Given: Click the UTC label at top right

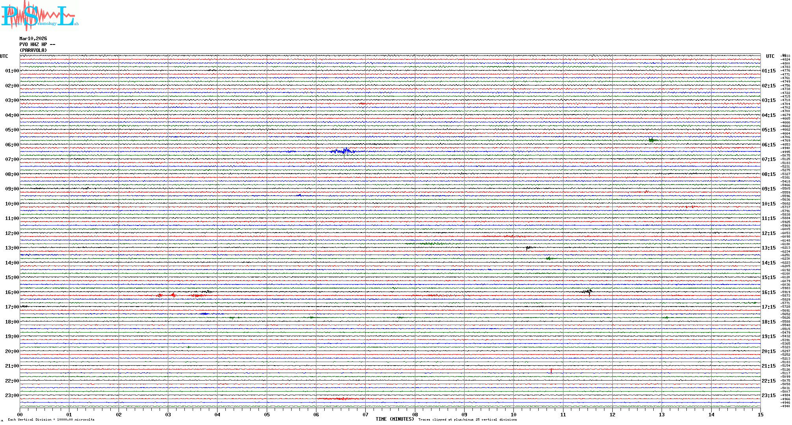Looking at the screenshot, I should point(770,56).
